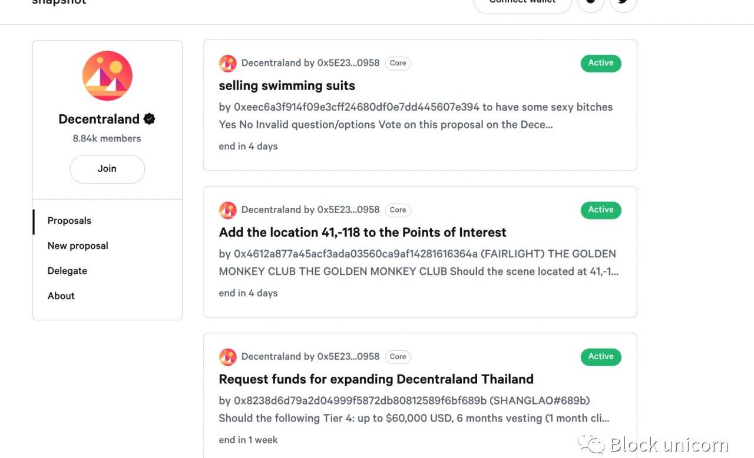Image resolution: width=754 pixels, height=458 pixels.
Task: Click the round icon button left of Twitter
Action: 591,3
